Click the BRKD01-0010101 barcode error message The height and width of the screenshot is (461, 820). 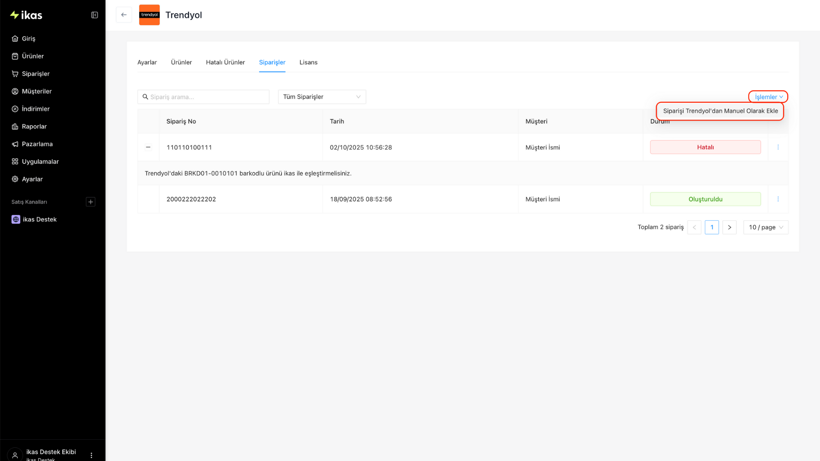[x=248, y=173]
